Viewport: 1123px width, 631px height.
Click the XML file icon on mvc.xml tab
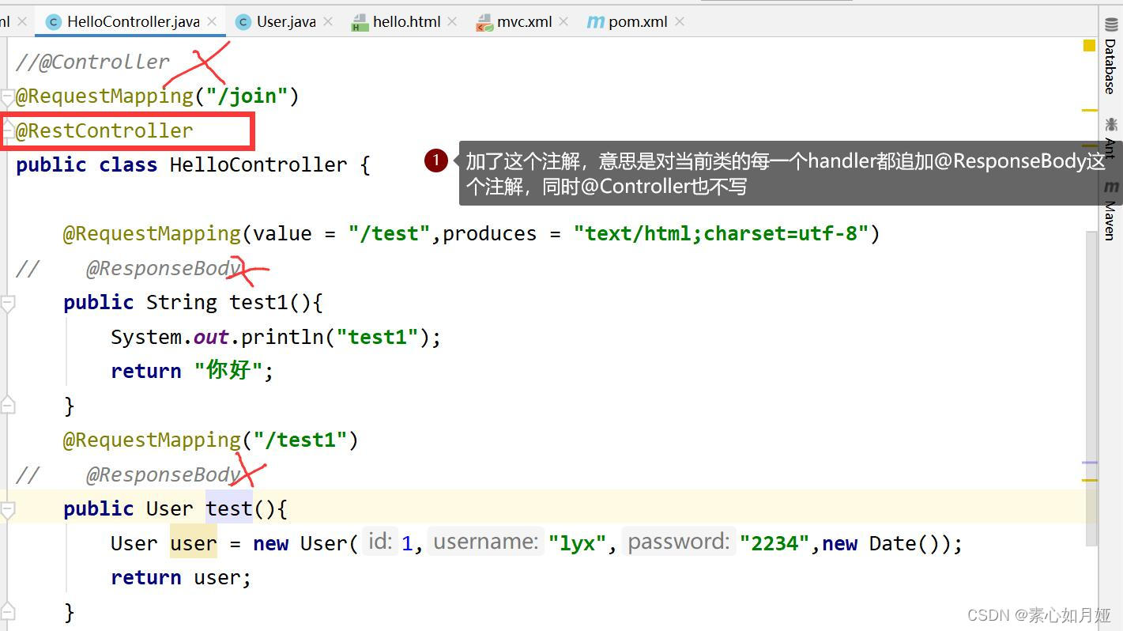484,22
